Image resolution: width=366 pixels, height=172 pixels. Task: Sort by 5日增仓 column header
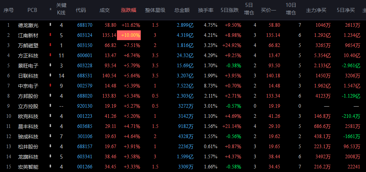tap(249, 9)
